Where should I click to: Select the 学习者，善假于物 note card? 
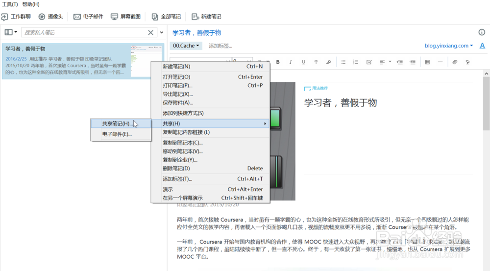click(x=83, y=61)
